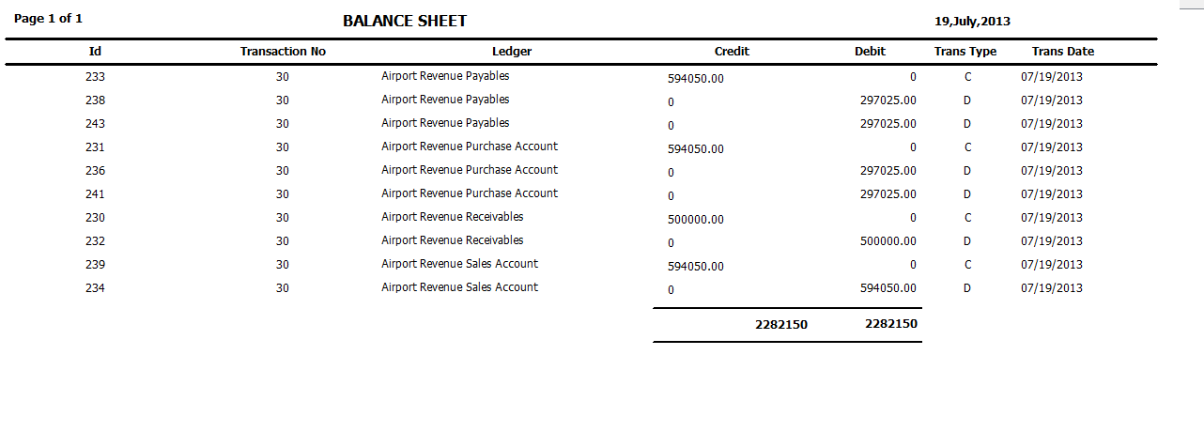Click the Id column header

point(95,52)
